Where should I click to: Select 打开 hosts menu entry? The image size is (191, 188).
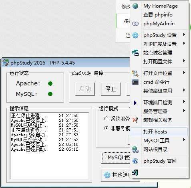point(159,132)
